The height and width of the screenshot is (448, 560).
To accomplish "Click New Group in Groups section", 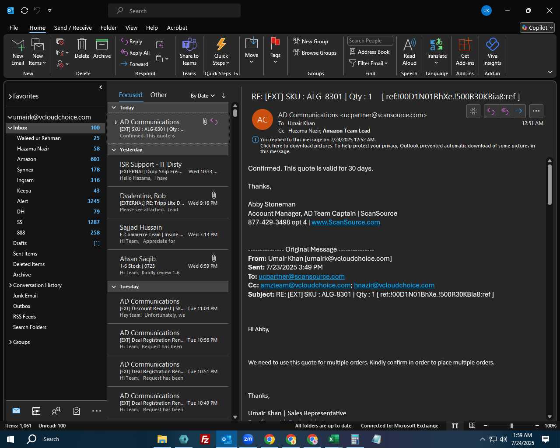I will point(311,41).
